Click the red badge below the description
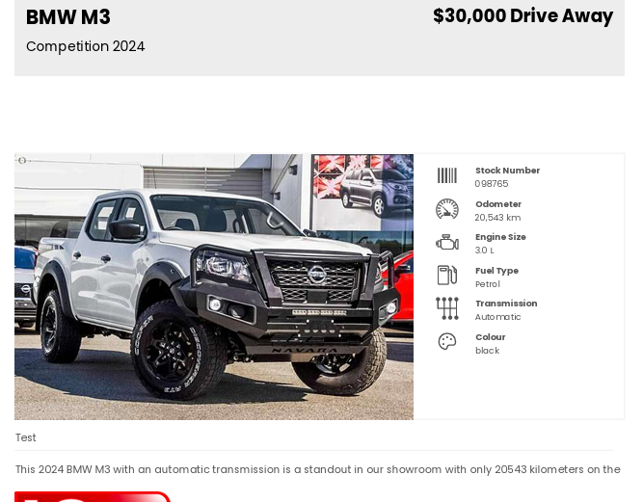Image resolution: width=643 pixels, height=502 pixels. click(93, 496)
